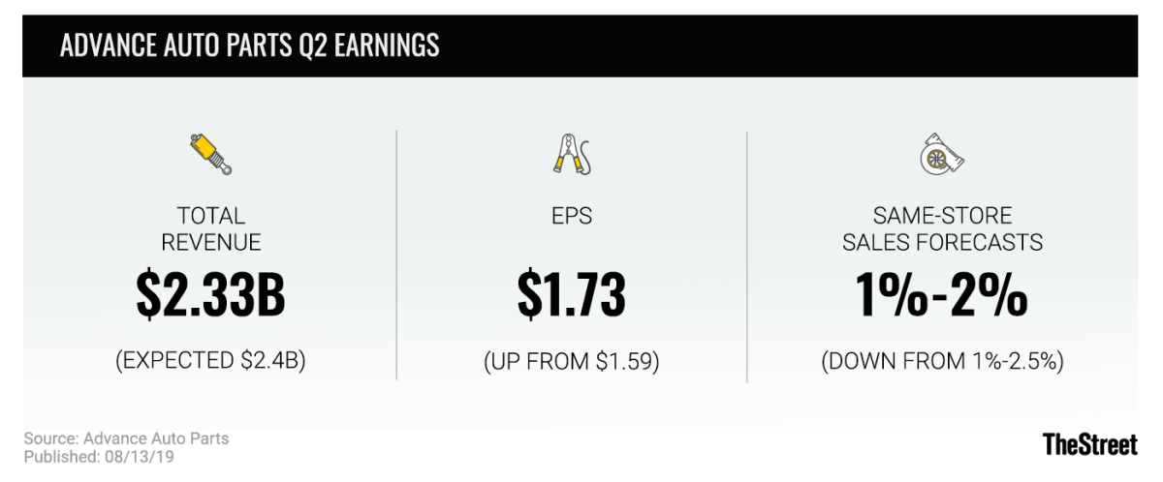The width and height of the screenshot is (1163, 482).
Task: Click the Total Revenue label
Action: point(210,228)
